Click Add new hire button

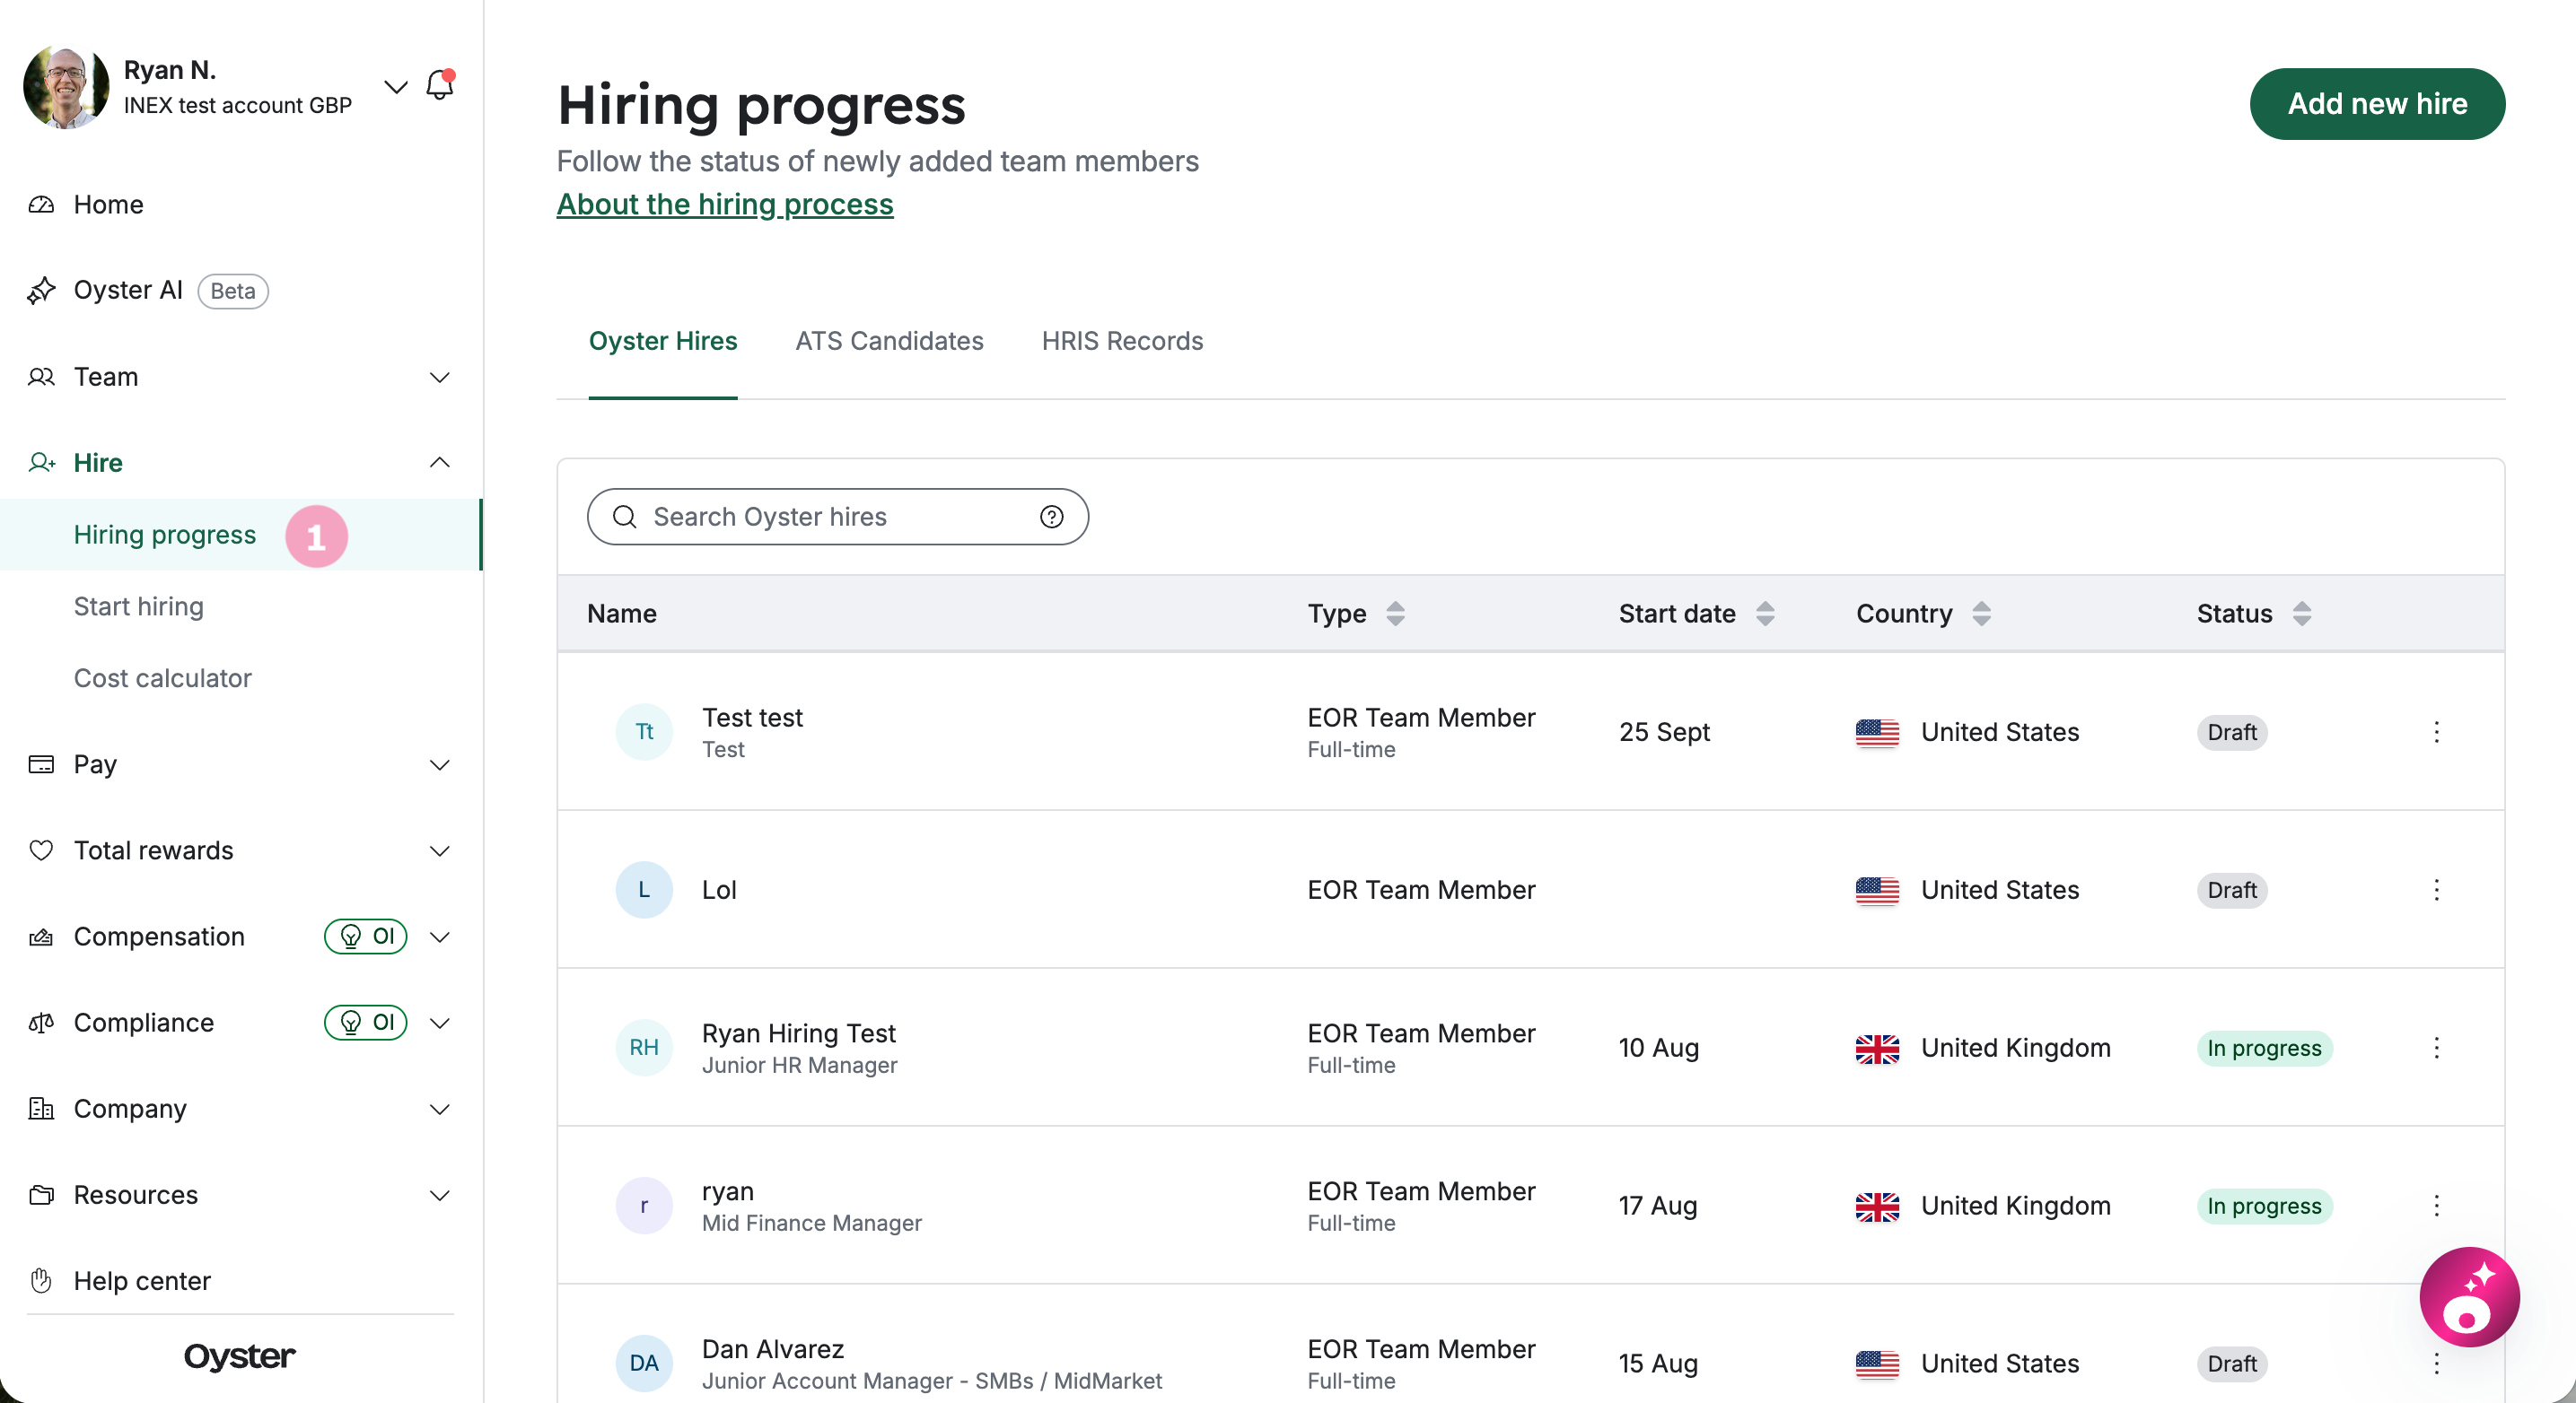click(2377, 104)
